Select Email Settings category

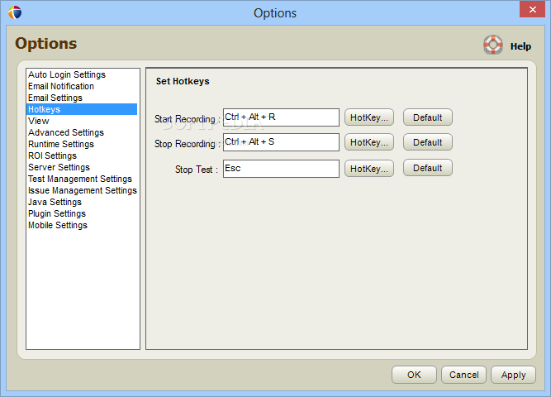tap(55, 98)
